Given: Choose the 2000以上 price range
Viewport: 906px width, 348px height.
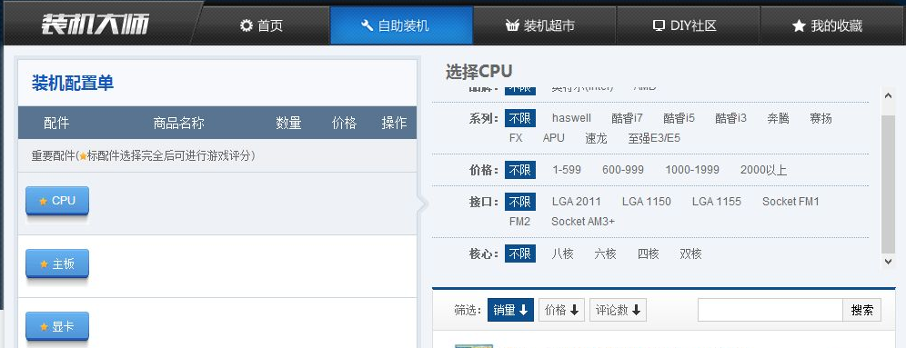Looking at the screenshot, I should coord(763,170).
